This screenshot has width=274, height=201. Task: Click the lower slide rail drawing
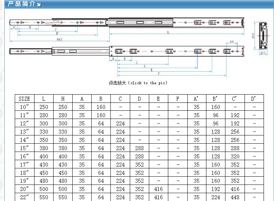click(127, 52)
